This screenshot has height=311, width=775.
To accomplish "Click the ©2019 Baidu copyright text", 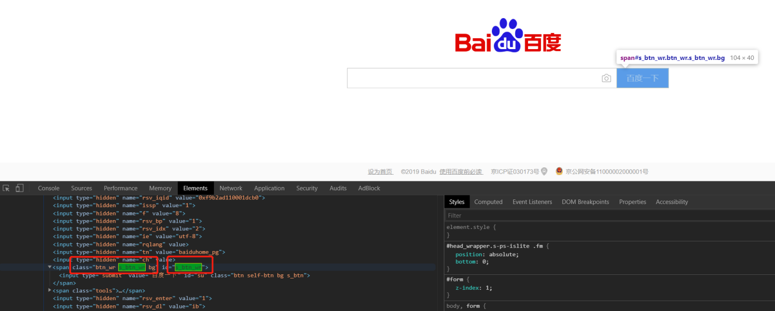I will pos(419,172).
